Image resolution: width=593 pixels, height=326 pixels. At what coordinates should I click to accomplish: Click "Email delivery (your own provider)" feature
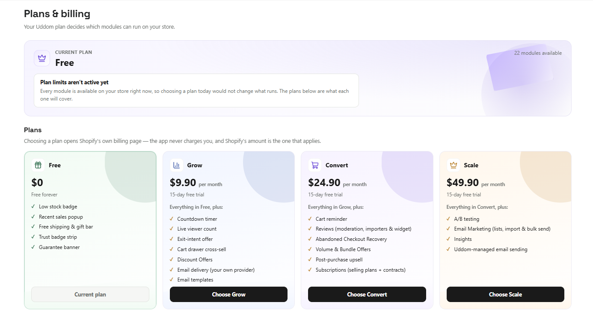coord(216,270)
